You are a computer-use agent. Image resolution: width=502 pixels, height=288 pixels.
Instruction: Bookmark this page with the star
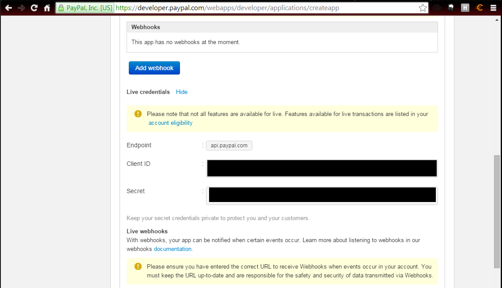[423, 7]
